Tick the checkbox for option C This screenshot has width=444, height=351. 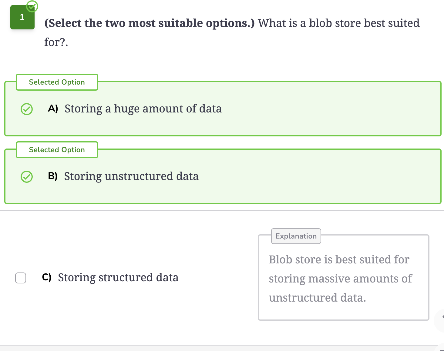coord(21,278)
